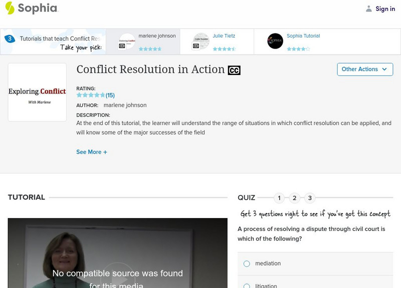Click the Exploring Conflict tutorial cover image
The image size is (401, 288).
(37, 92)
